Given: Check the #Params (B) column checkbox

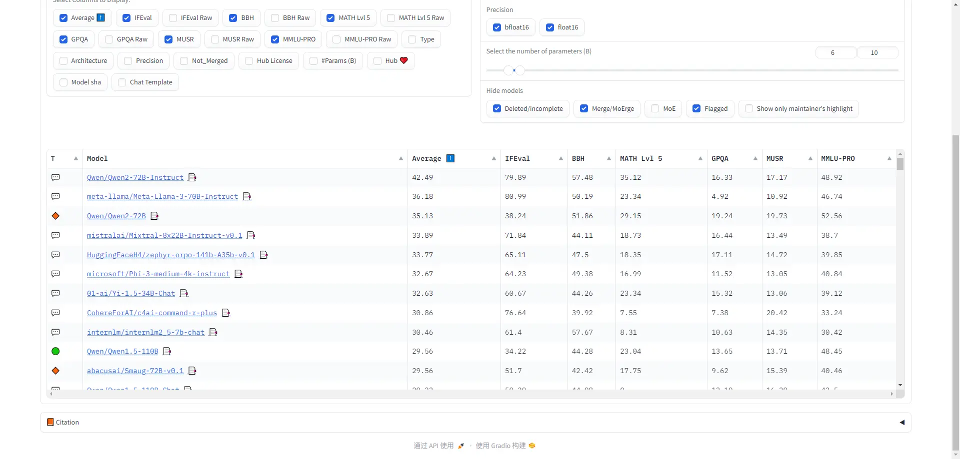Looking at the screenshot, I should 313,61.
